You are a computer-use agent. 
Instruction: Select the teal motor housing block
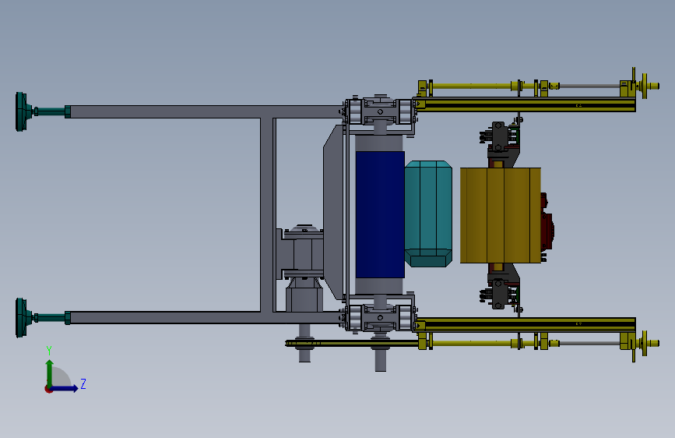click(x=428, y=214)
